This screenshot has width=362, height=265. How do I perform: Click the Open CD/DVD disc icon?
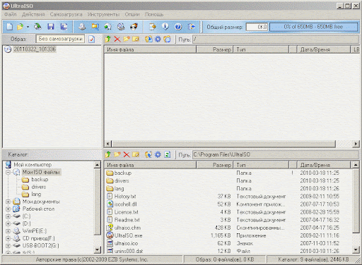point(37,27)
